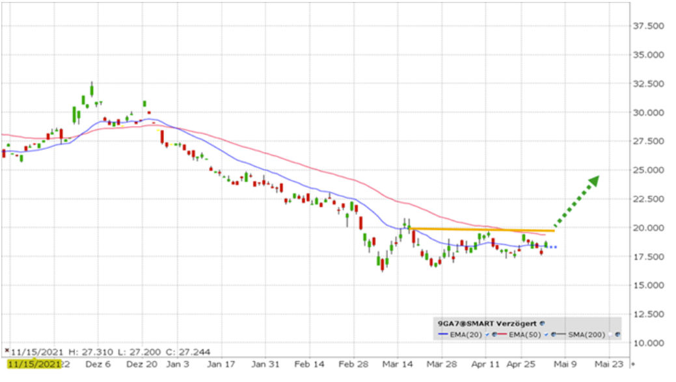Viewport: 676px width, 382px height.
Task: Click the gray SMA(200) legend line swatch
Action: coord(561,335)
